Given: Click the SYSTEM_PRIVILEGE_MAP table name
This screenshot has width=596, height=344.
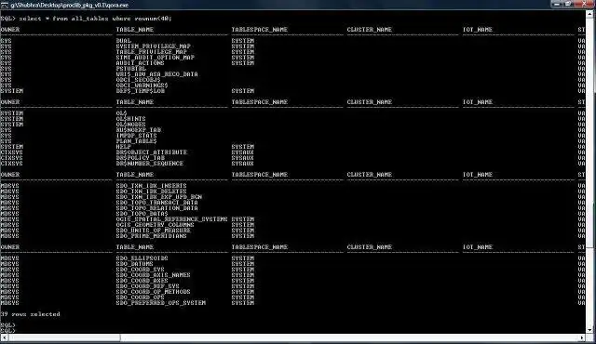Looking at the screenshot, I should [x=153, y=46].
